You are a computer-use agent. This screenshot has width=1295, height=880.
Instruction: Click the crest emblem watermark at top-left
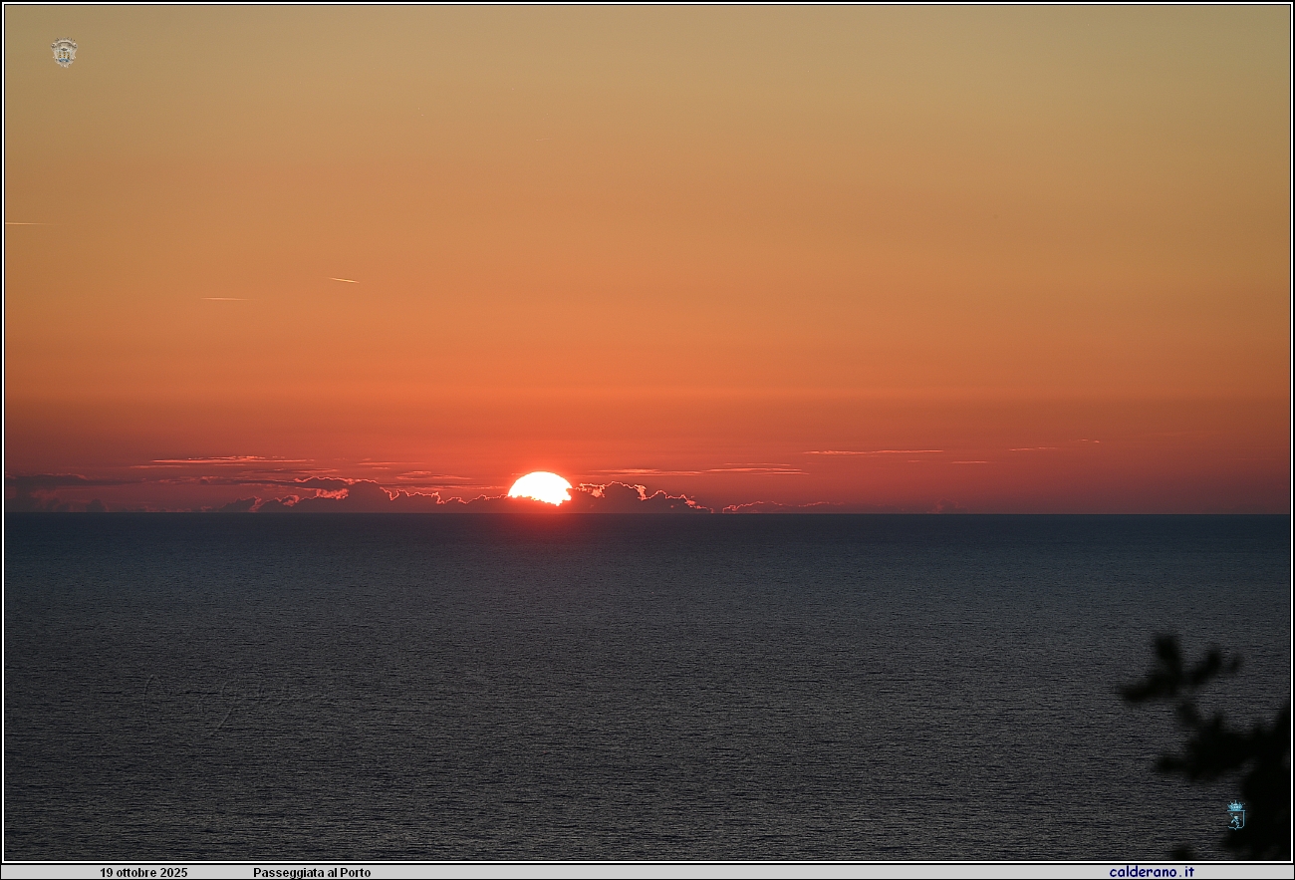(64, 52)
